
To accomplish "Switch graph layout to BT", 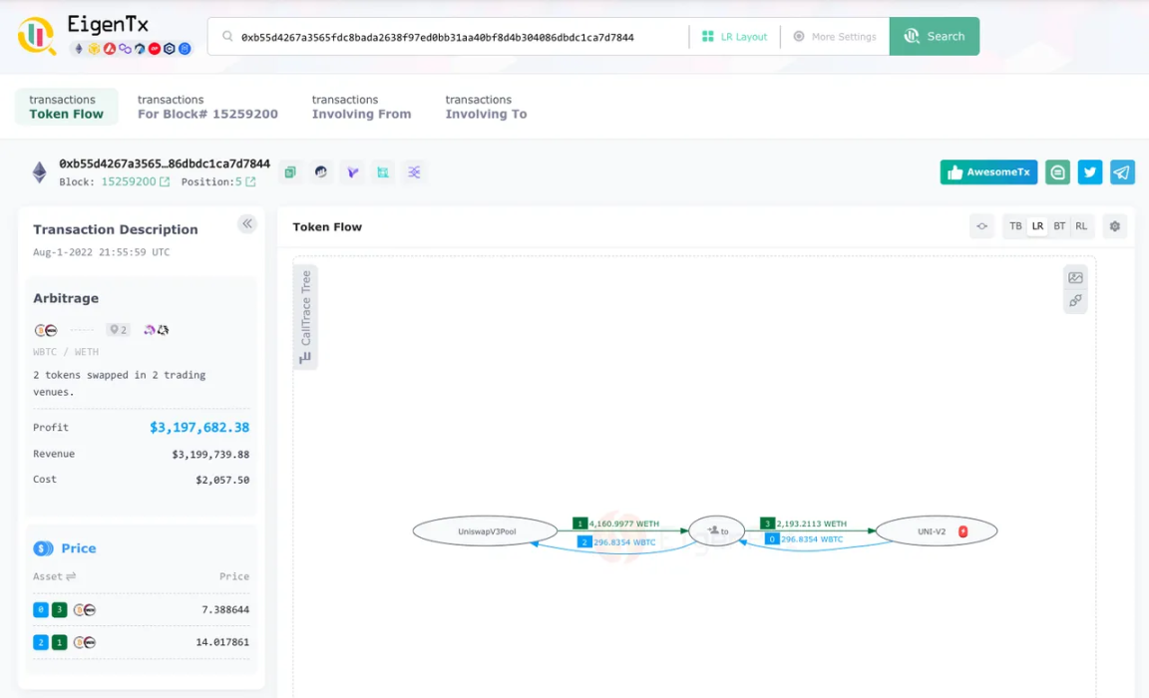I will (1059, 226).
